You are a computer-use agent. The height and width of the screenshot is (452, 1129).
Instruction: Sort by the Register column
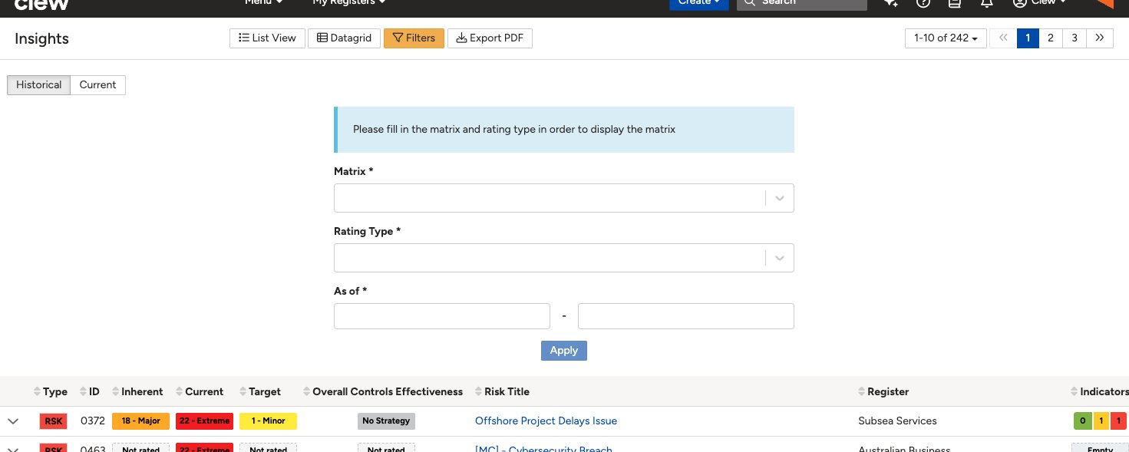click(883, 391)
